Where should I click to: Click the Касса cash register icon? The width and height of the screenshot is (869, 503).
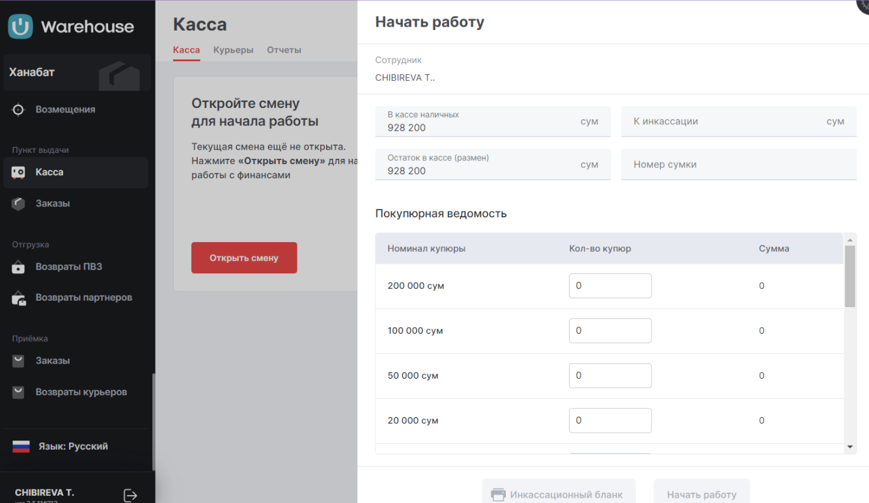19,172
